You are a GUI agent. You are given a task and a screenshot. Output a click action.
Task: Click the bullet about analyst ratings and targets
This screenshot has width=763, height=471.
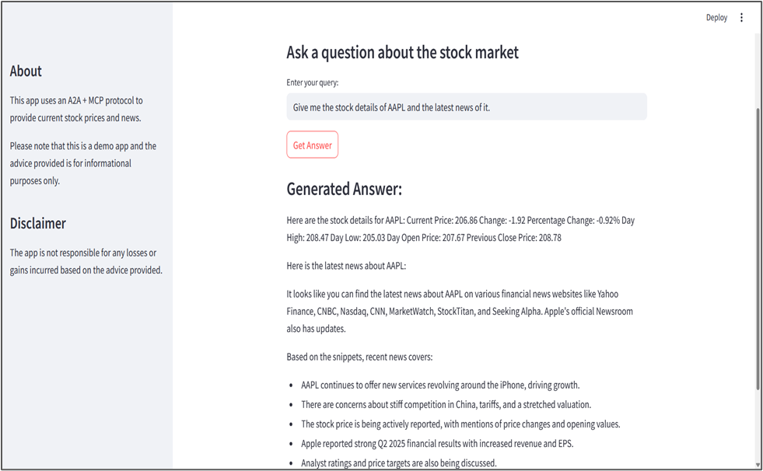click(398, 462)
